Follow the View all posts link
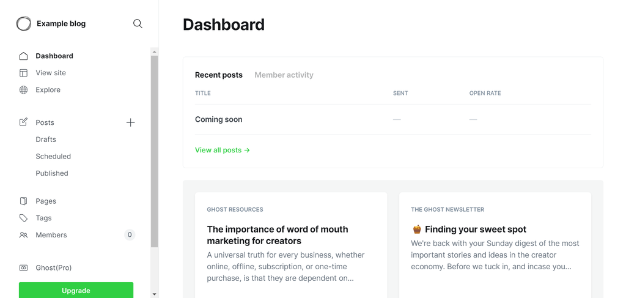 coord(223,150)
